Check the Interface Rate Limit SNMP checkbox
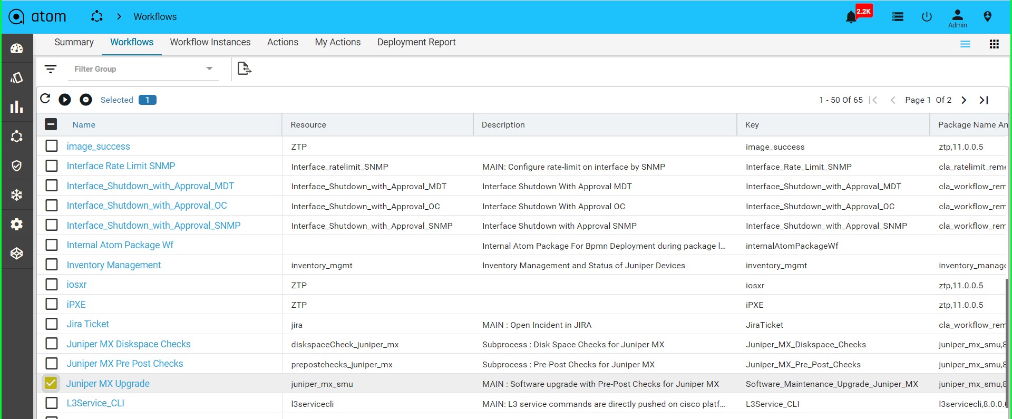 [52, 166]
